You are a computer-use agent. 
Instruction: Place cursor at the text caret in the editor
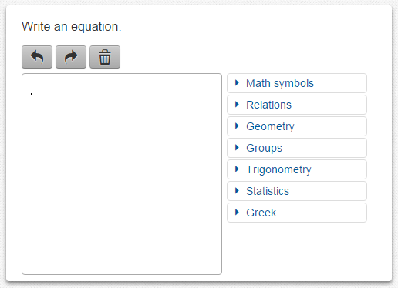coord(31,94)
